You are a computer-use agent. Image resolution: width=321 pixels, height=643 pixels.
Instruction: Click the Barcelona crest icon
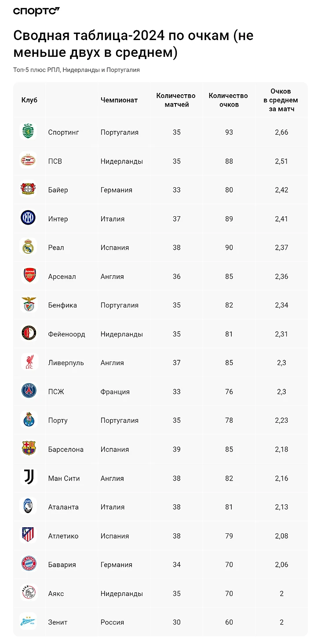[x=29, y=449]
